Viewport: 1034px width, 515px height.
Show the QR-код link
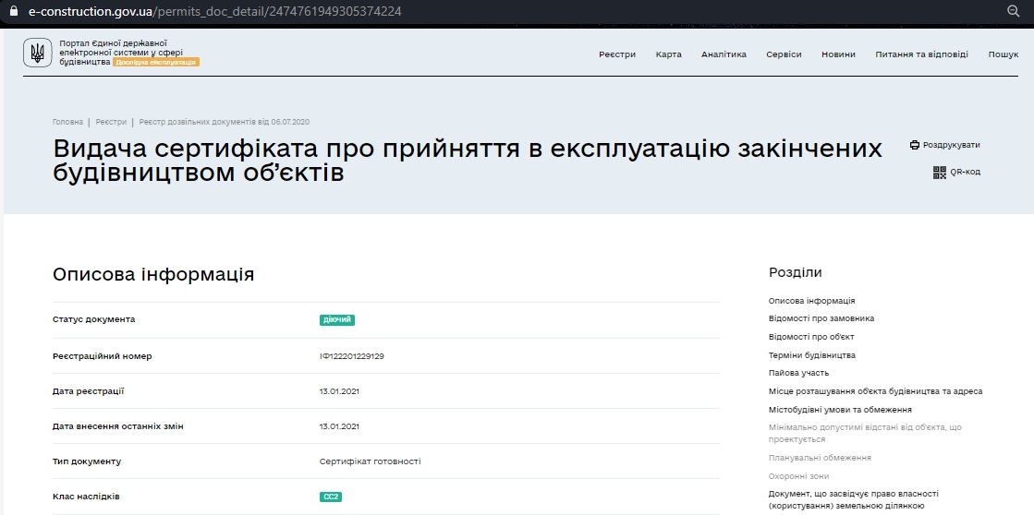pos(965,172)
